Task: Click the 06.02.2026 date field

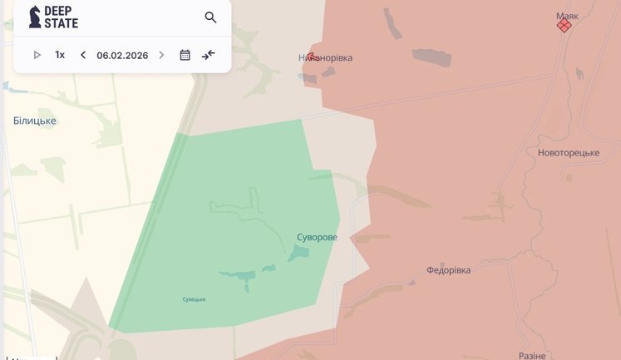Action: [122, 55]
